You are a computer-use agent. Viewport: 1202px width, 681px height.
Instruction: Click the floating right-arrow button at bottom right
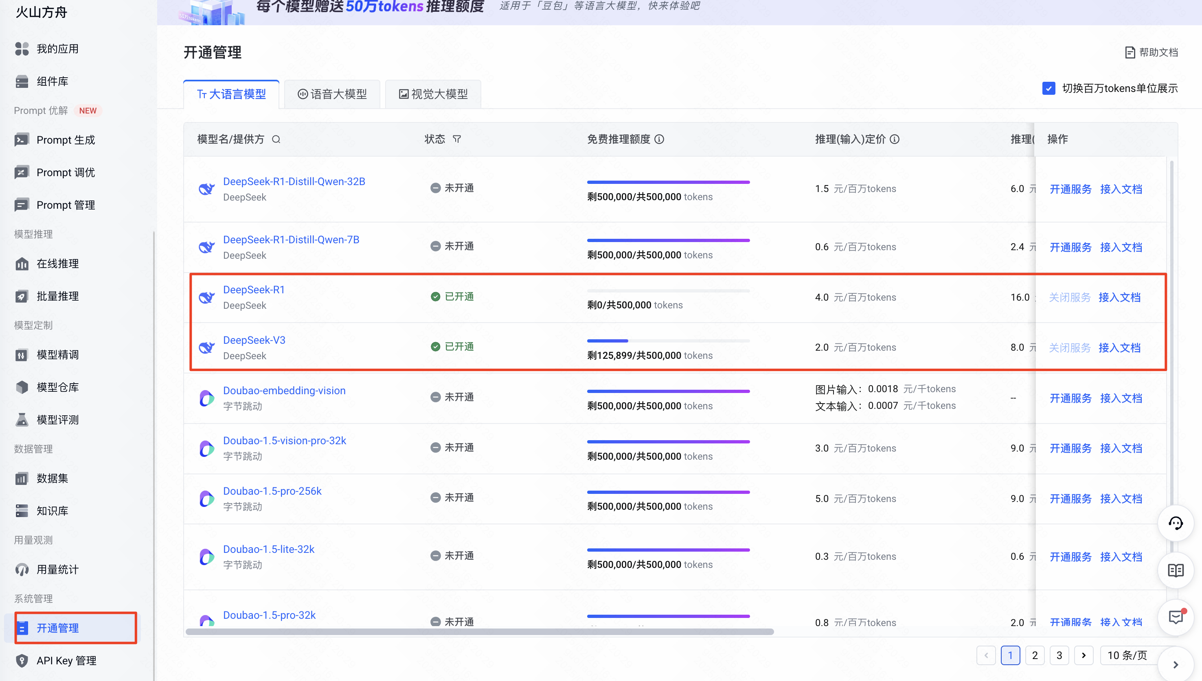click(1175, 665)
